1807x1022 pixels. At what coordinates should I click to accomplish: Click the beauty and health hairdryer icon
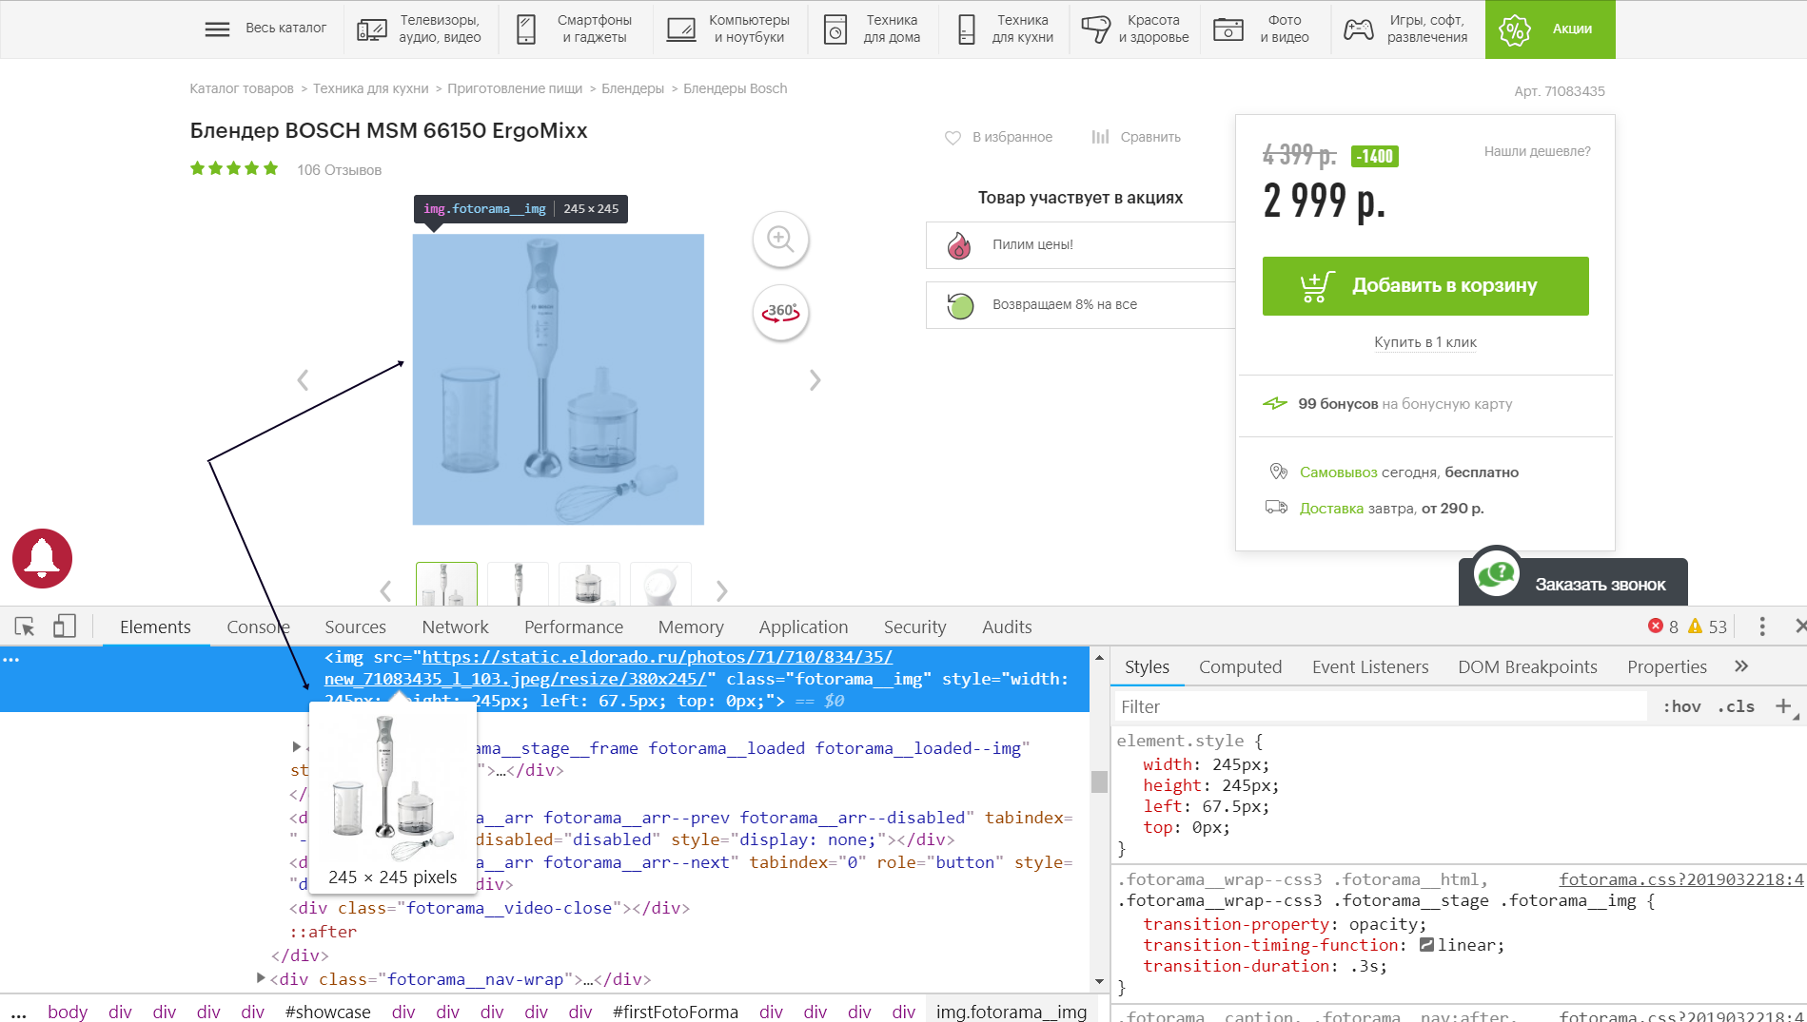[x=1095, y=29]
